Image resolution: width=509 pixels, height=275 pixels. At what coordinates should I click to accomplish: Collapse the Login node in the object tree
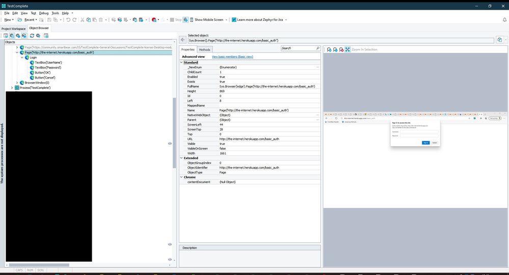[22, 58]
